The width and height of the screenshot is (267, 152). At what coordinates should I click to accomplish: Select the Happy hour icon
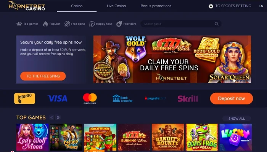pos(92,24)
